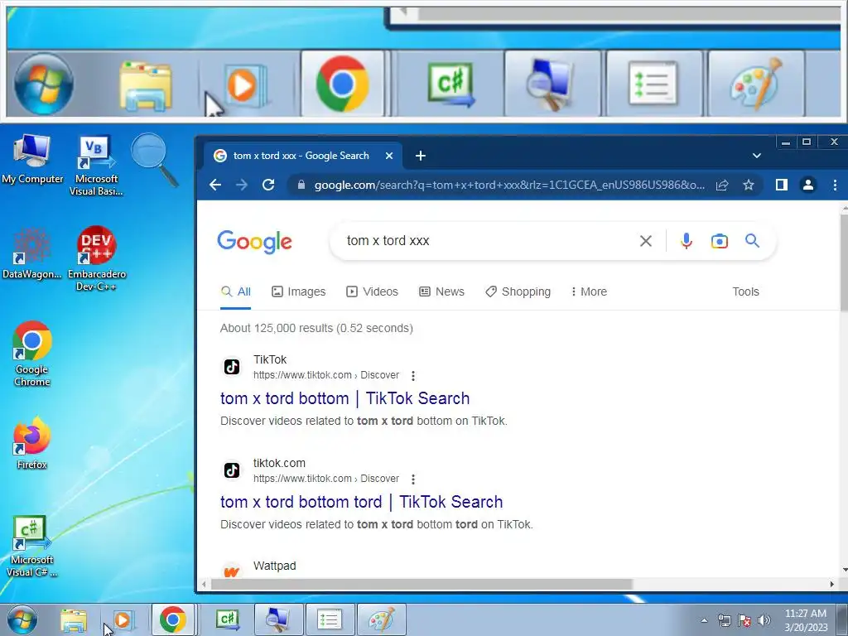Show hidden system tray icons
This screenshot has width=848, height=636.
(704, 620)
